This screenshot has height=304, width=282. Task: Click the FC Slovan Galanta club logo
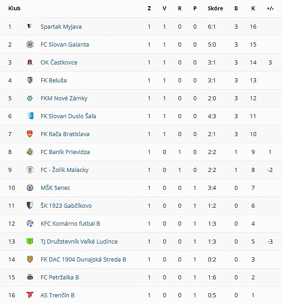click(x=30, y=44)
